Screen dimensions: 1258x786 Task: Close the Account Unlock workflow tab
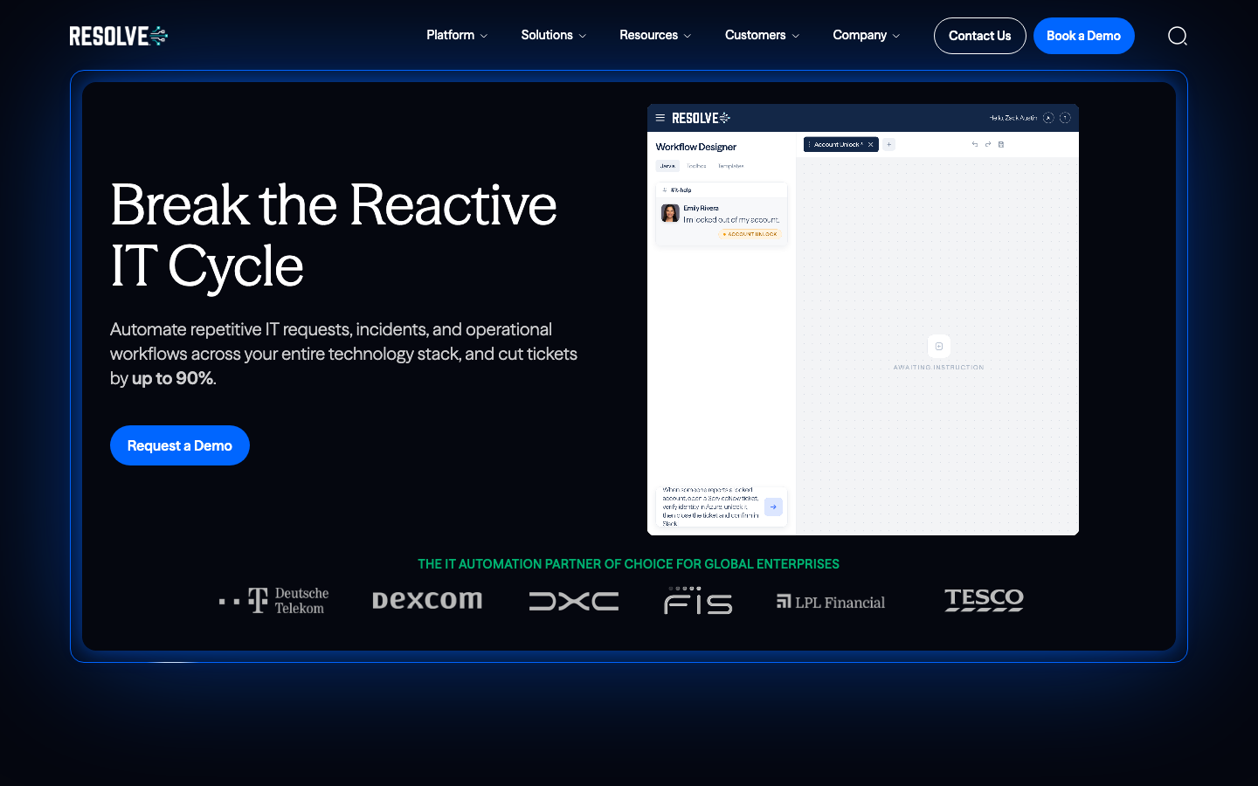coord(871,144)
